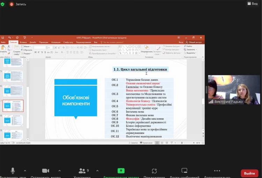This screenshot has width=262, height=178.
Task: Expand audio options arrow next to microphone
Action: [x=25, y=171]
